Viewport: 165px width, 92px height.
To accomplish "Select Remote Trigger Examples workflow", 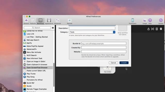I will coord(38,89).
